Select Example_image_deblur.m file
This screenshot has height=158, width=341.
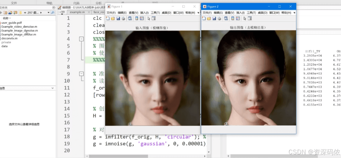[x=19, y=34]
